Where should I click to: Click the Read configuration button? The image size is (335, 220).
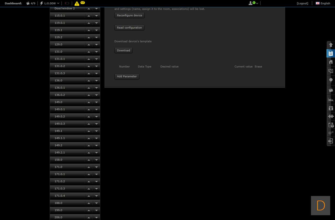coord(129,28)
